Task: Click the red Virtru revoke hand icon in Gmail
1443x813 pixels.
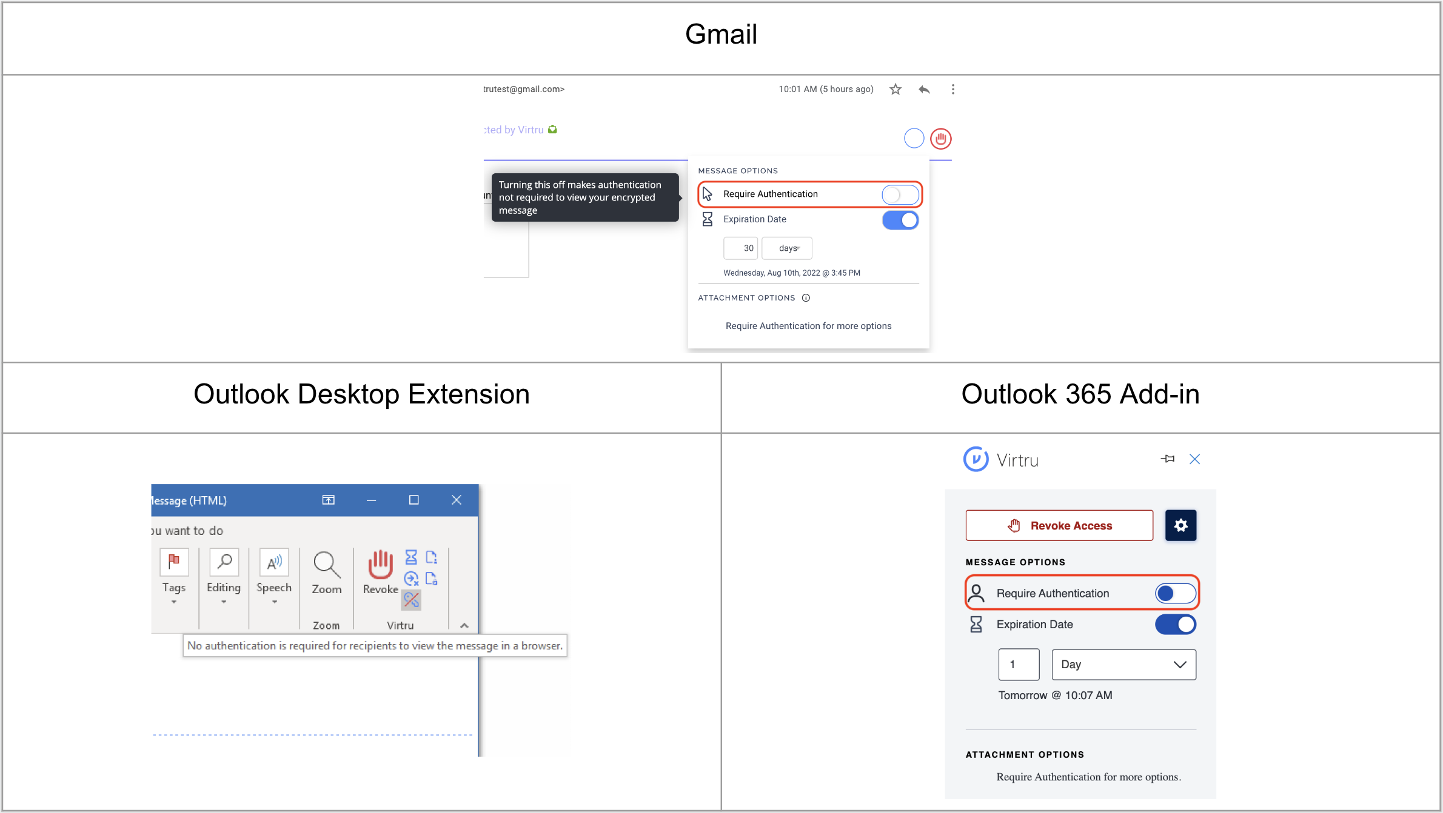Action: point(941,139)
